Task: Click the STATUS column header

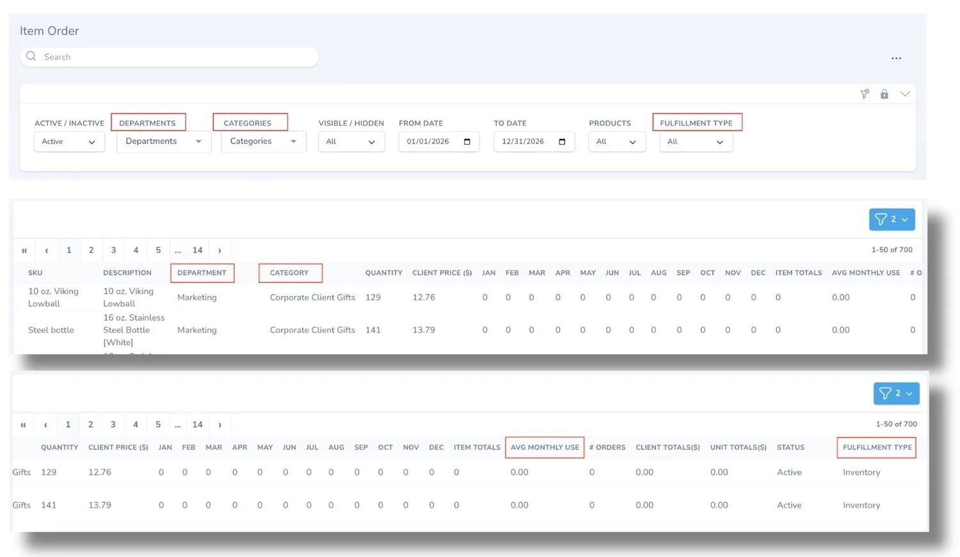Action: 790,448
